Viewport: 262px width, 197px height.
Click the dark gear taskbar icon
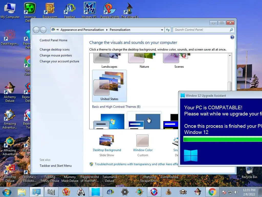point(125,192)
